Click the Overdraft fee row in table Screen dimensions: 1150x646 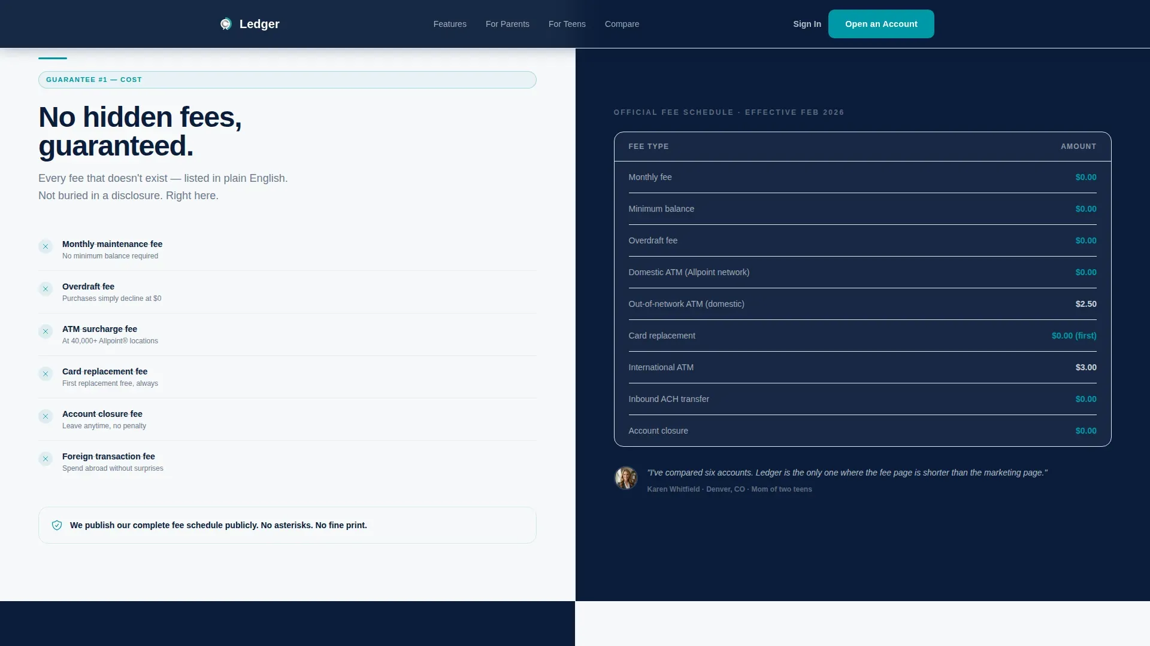click(x=862, y=240)
